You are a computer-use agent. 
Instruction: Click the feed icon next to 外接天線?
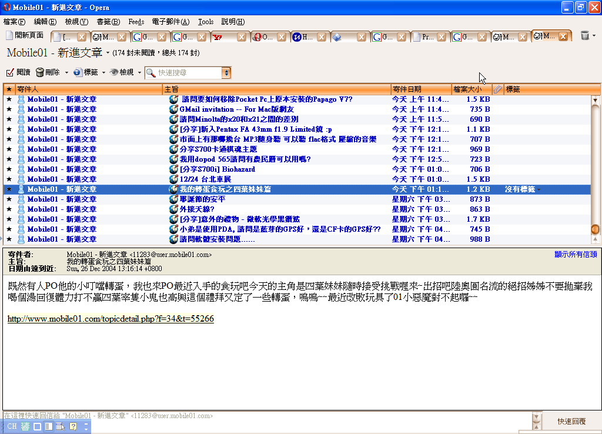[x=173, y=209]
